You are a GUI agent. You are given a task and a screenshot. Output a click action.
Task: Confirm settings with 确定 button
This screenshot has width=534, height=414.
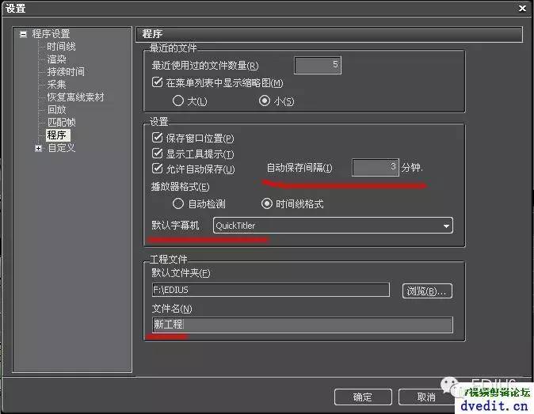tap(363, 397)
